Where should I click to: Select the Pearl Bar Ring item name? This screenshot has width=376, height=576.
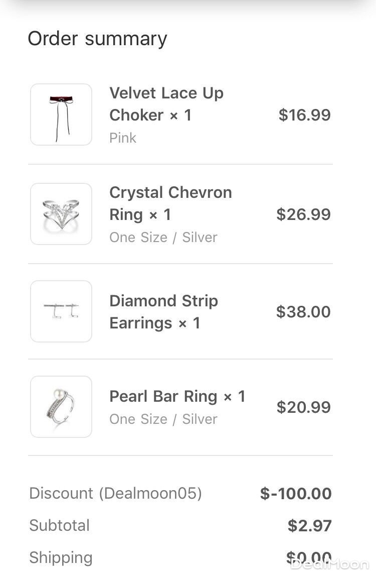pos(177,396)
